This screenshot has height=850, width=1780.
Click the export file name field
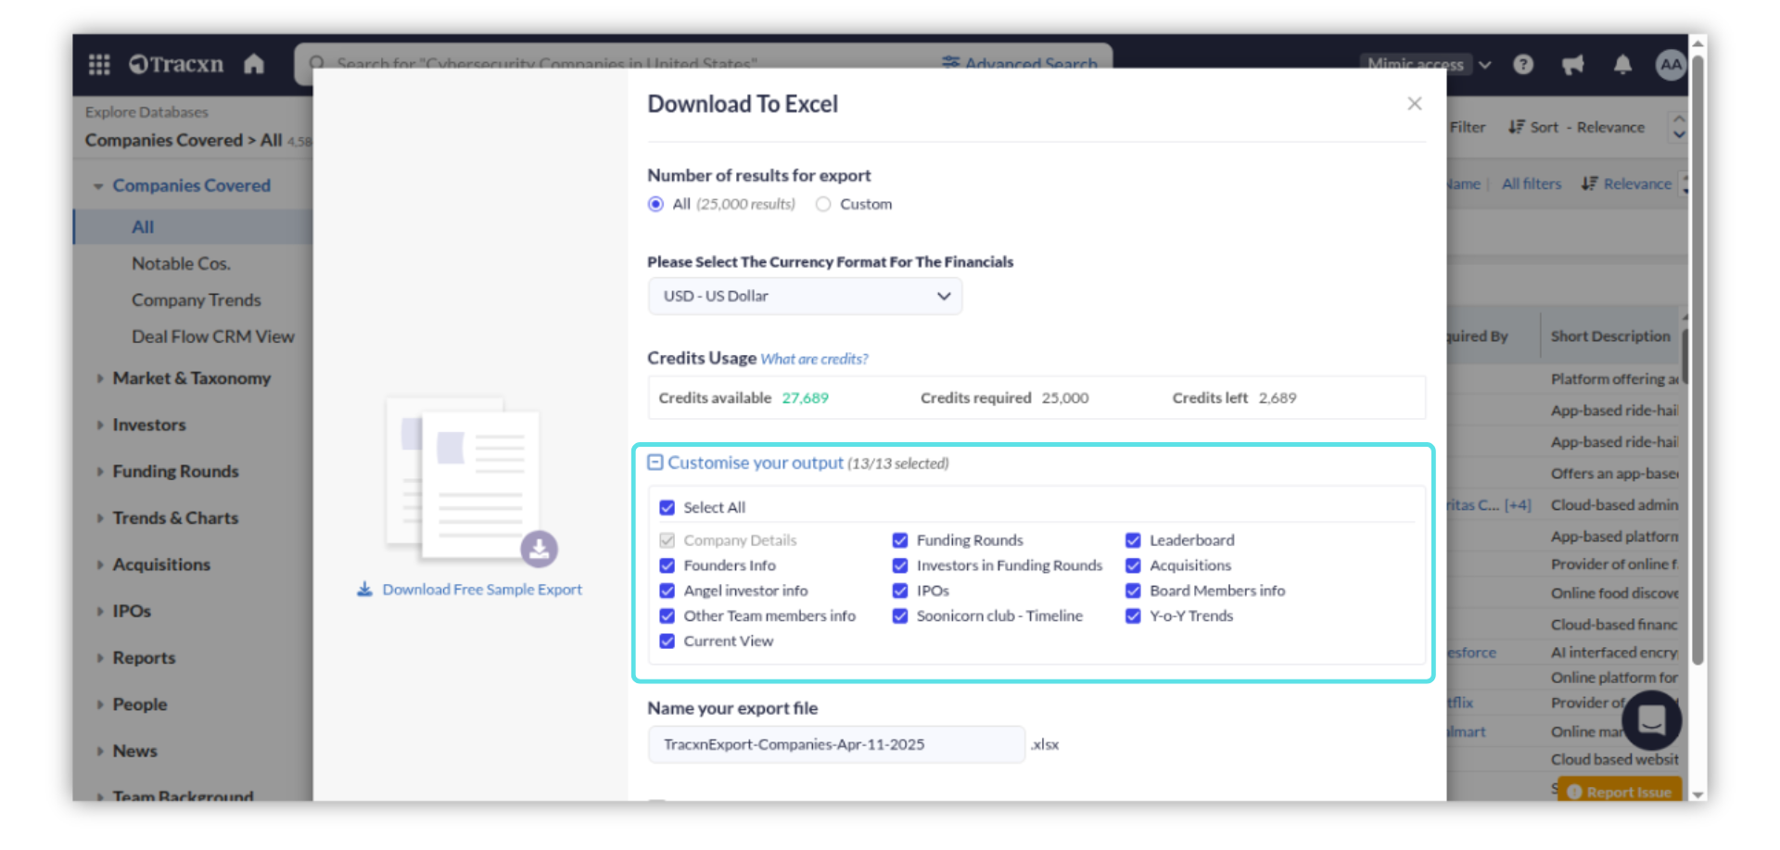point(836,744)
